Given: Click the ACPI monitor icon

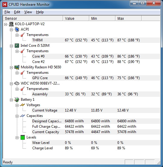Looking at the screenshot, I should 17,29.
